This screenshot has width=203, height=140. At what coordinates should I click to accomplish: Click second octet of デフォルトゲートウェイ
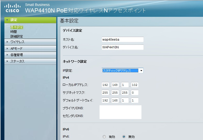[x=115, y=100]
